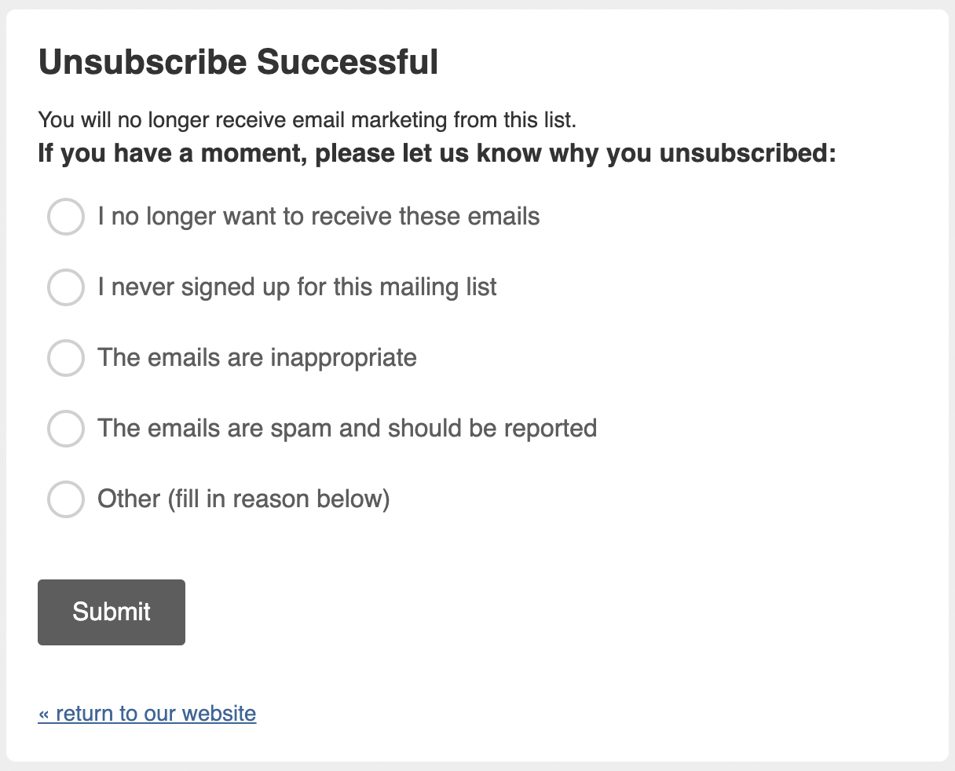955x771 pixels.
Task: Click the 'Other (fill in reason below)' label text
Action: pos(243,499)
